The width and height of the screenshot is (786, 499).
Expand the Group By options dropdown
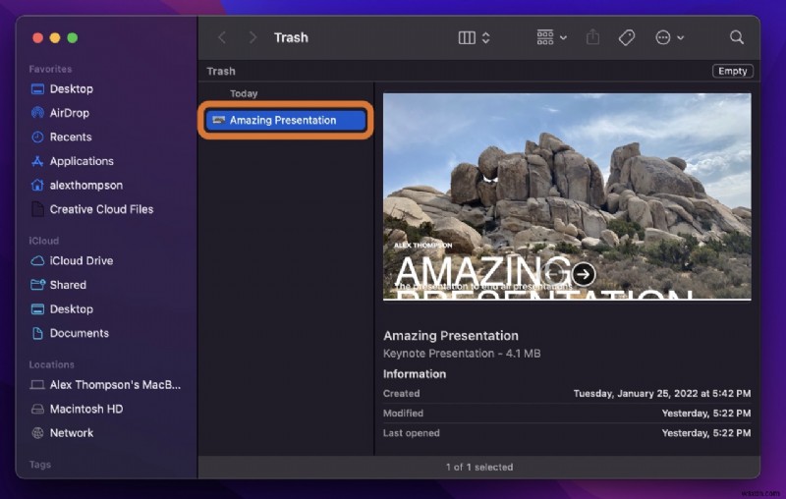tap(551, 37)
